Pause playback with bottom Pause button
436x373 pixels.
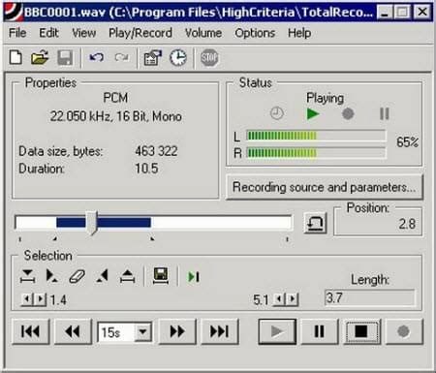click(320, 331)
